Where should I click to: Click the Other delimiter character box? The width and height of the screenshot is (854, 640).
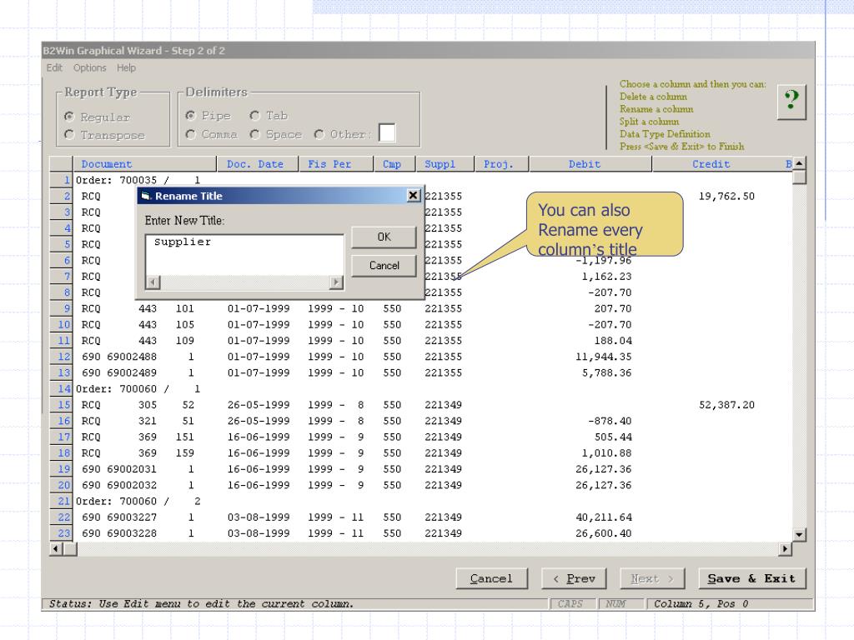point(387,132)
